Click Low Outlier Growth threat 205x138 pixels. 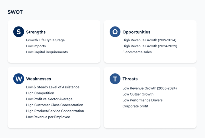coord(138,94)
